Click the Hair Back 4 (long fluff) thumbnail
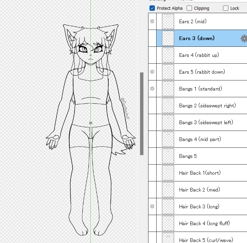This screenshot has width=247, height=243. pyautogui.click(x=168, y=223)
